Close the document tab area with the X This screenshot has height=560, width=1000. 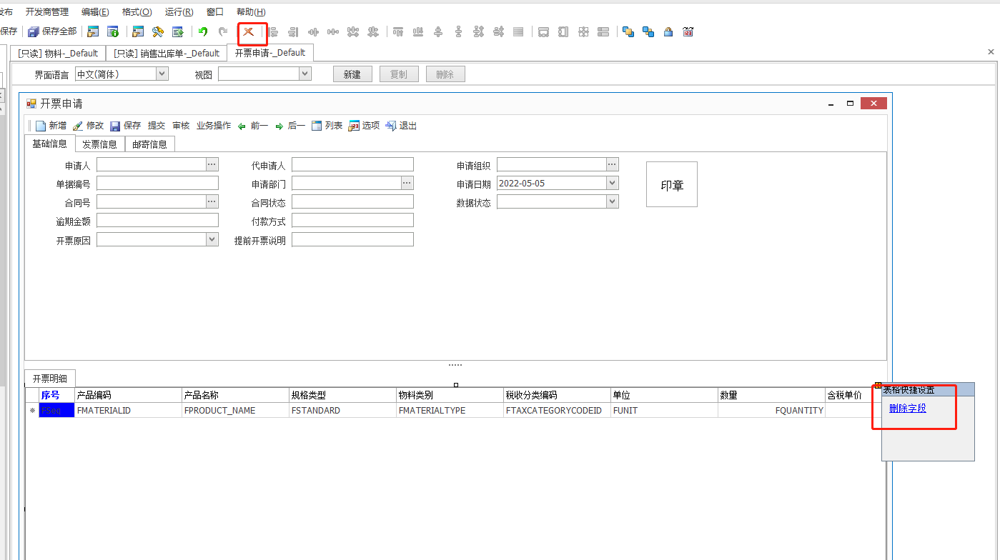click(x=991, y=52)
